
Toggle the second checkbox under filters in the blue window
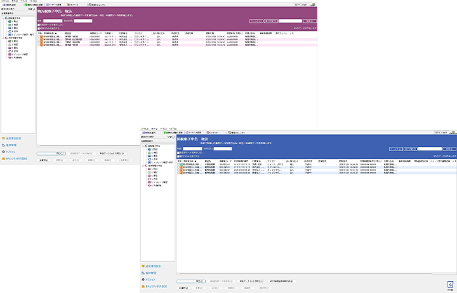pos(178,155)
